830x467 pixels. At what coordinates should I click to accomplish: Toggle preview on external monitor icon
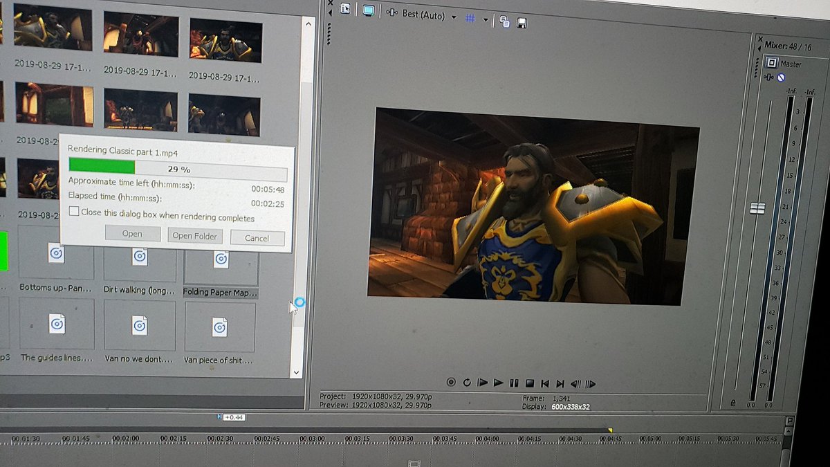click(x=368, y=10)
